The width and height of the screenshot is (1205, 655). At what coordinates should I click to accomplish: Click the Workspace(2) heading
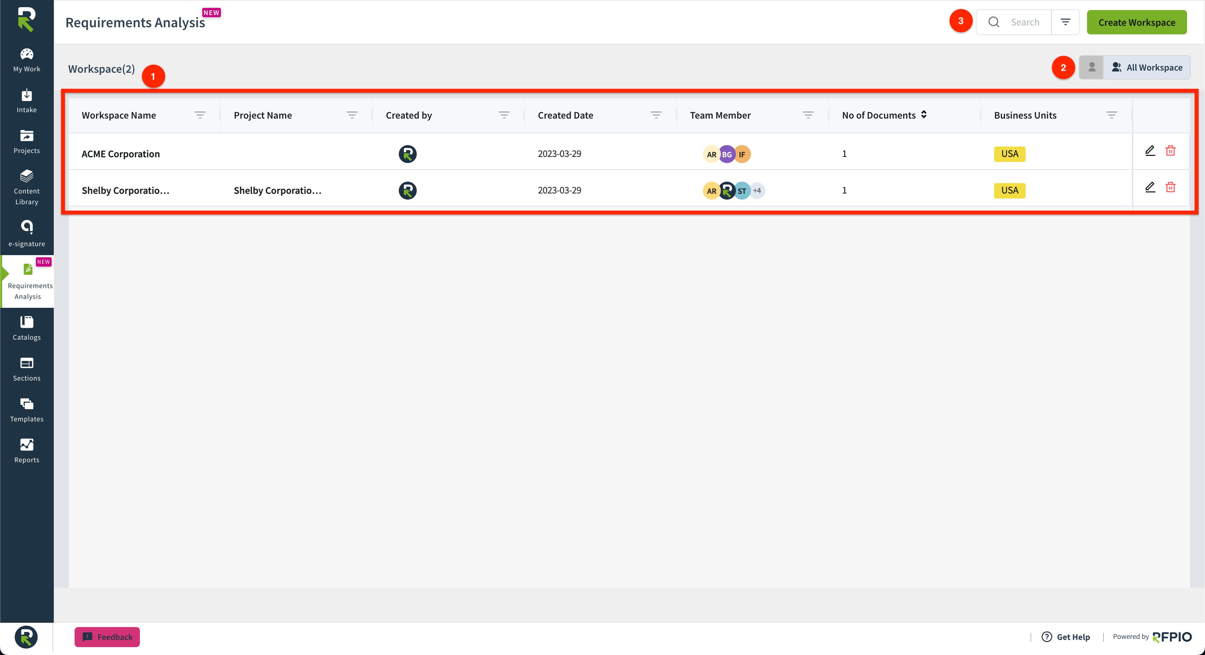click(101, 69)
